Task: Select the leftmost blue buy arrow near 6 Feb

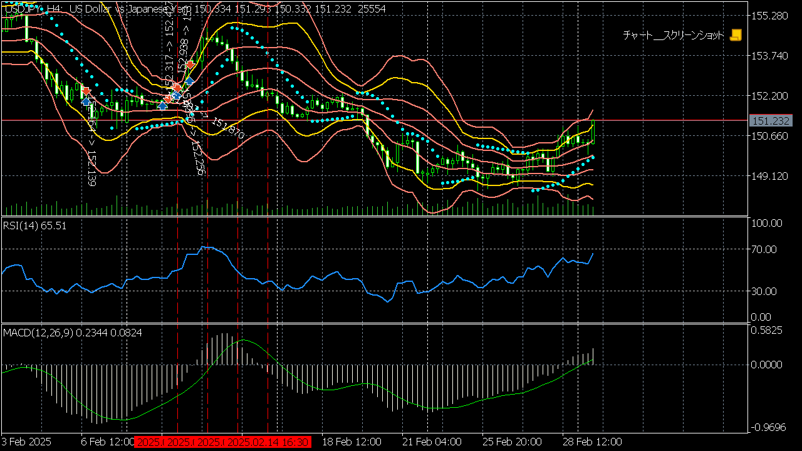Action: 86,101
